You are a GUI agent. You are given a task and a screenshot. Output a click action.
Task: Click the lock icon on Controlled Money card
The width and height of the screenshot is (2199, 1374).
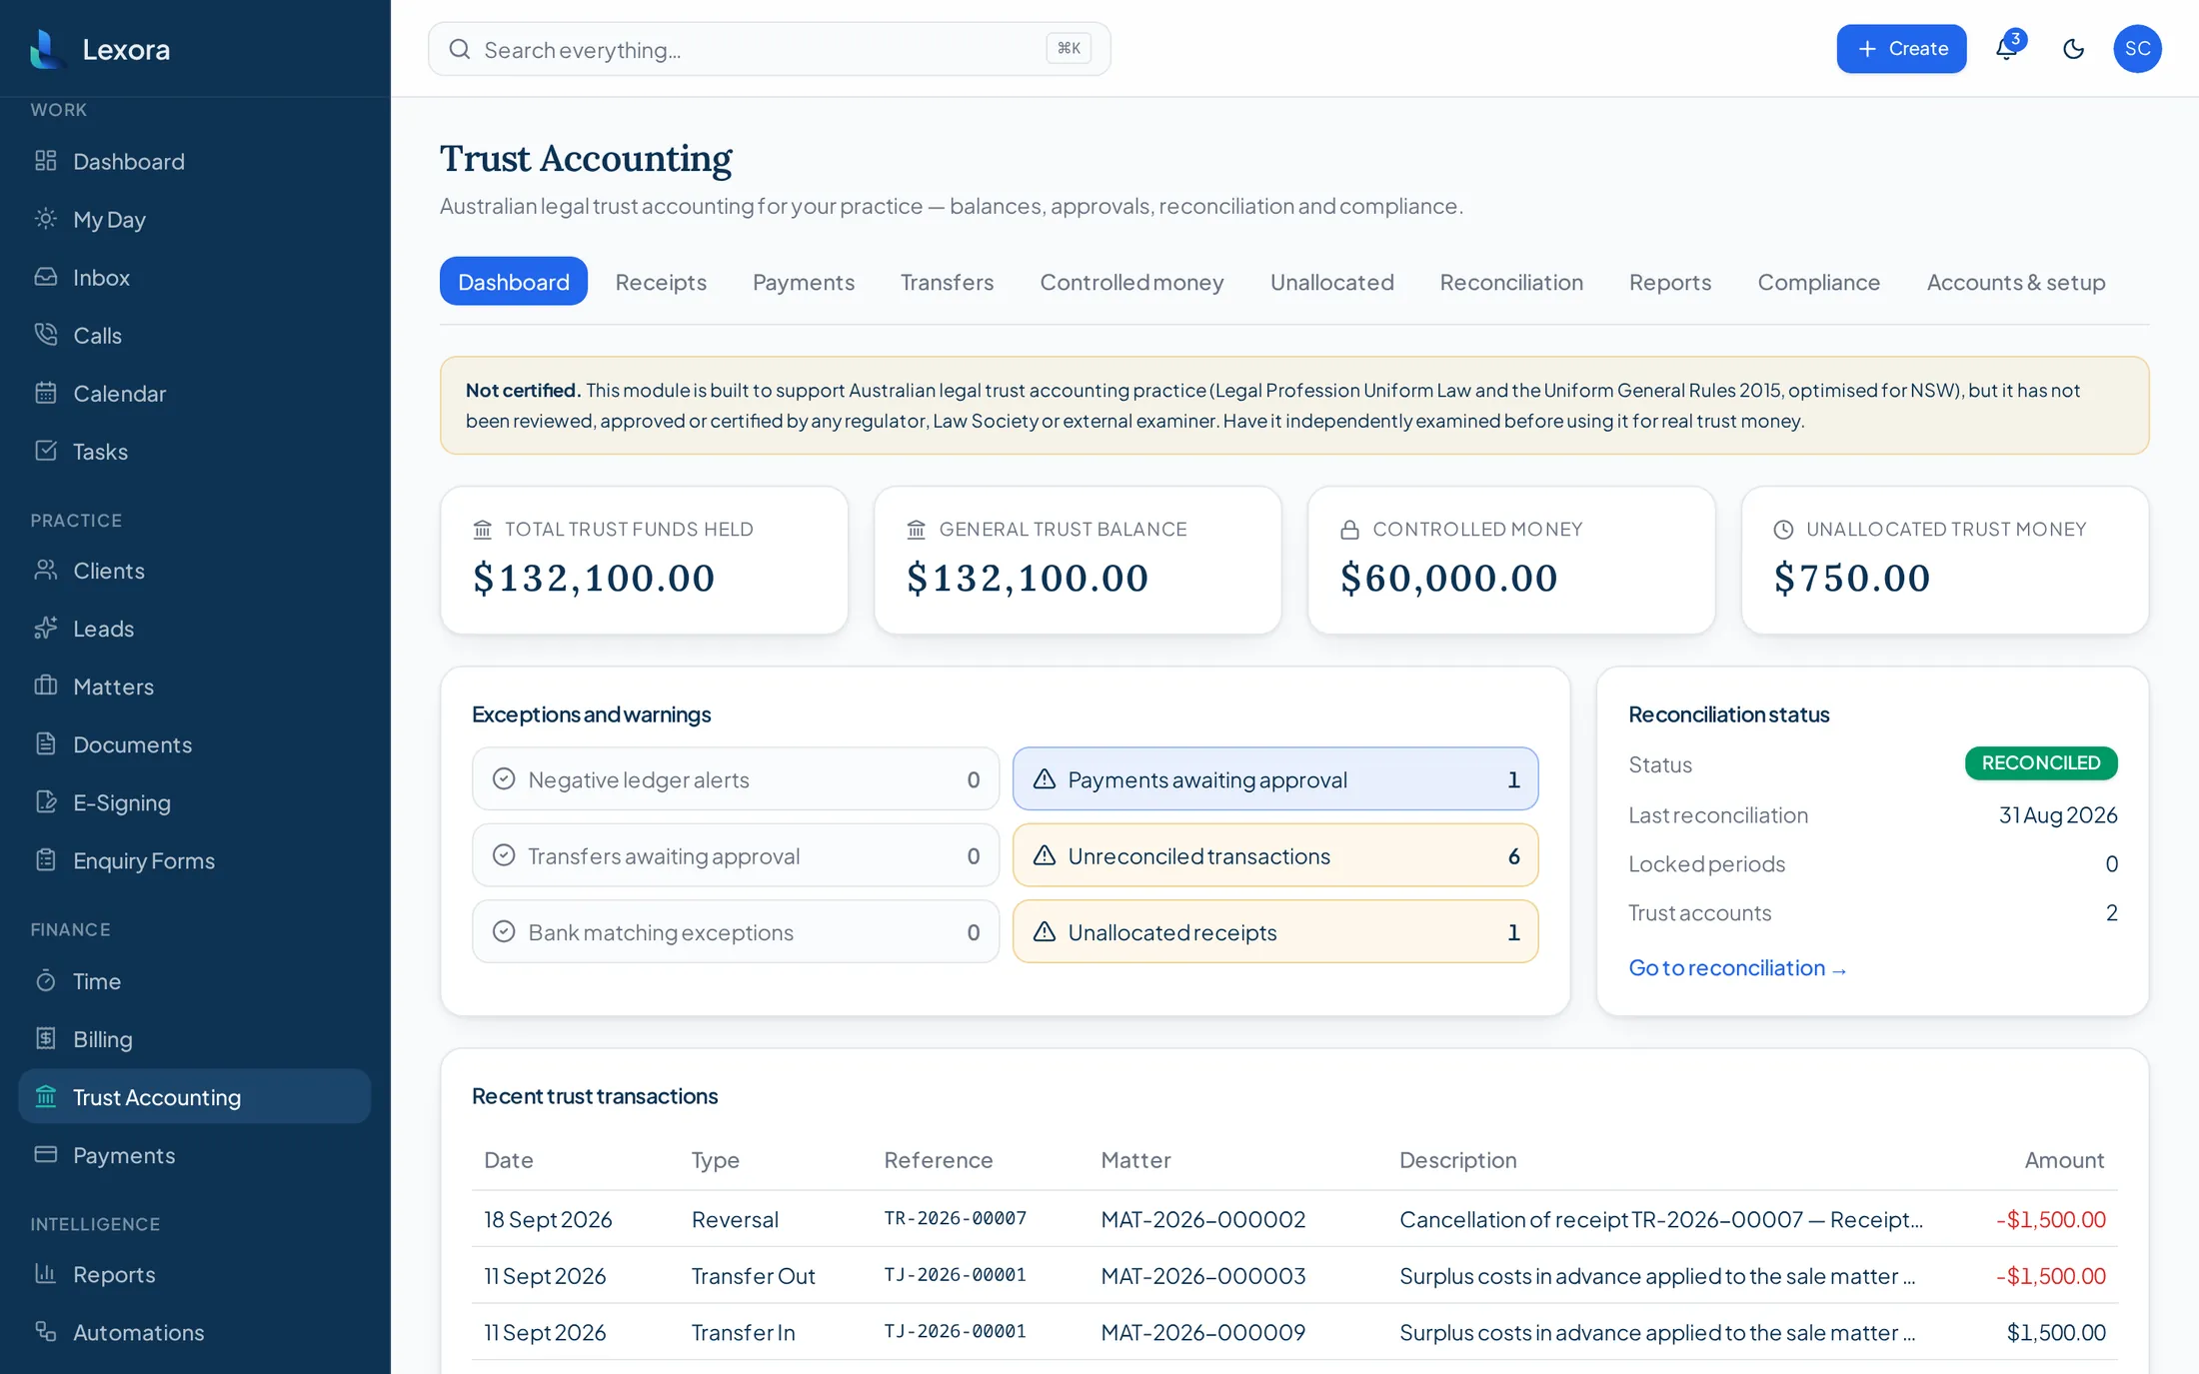click(1349, 530)
